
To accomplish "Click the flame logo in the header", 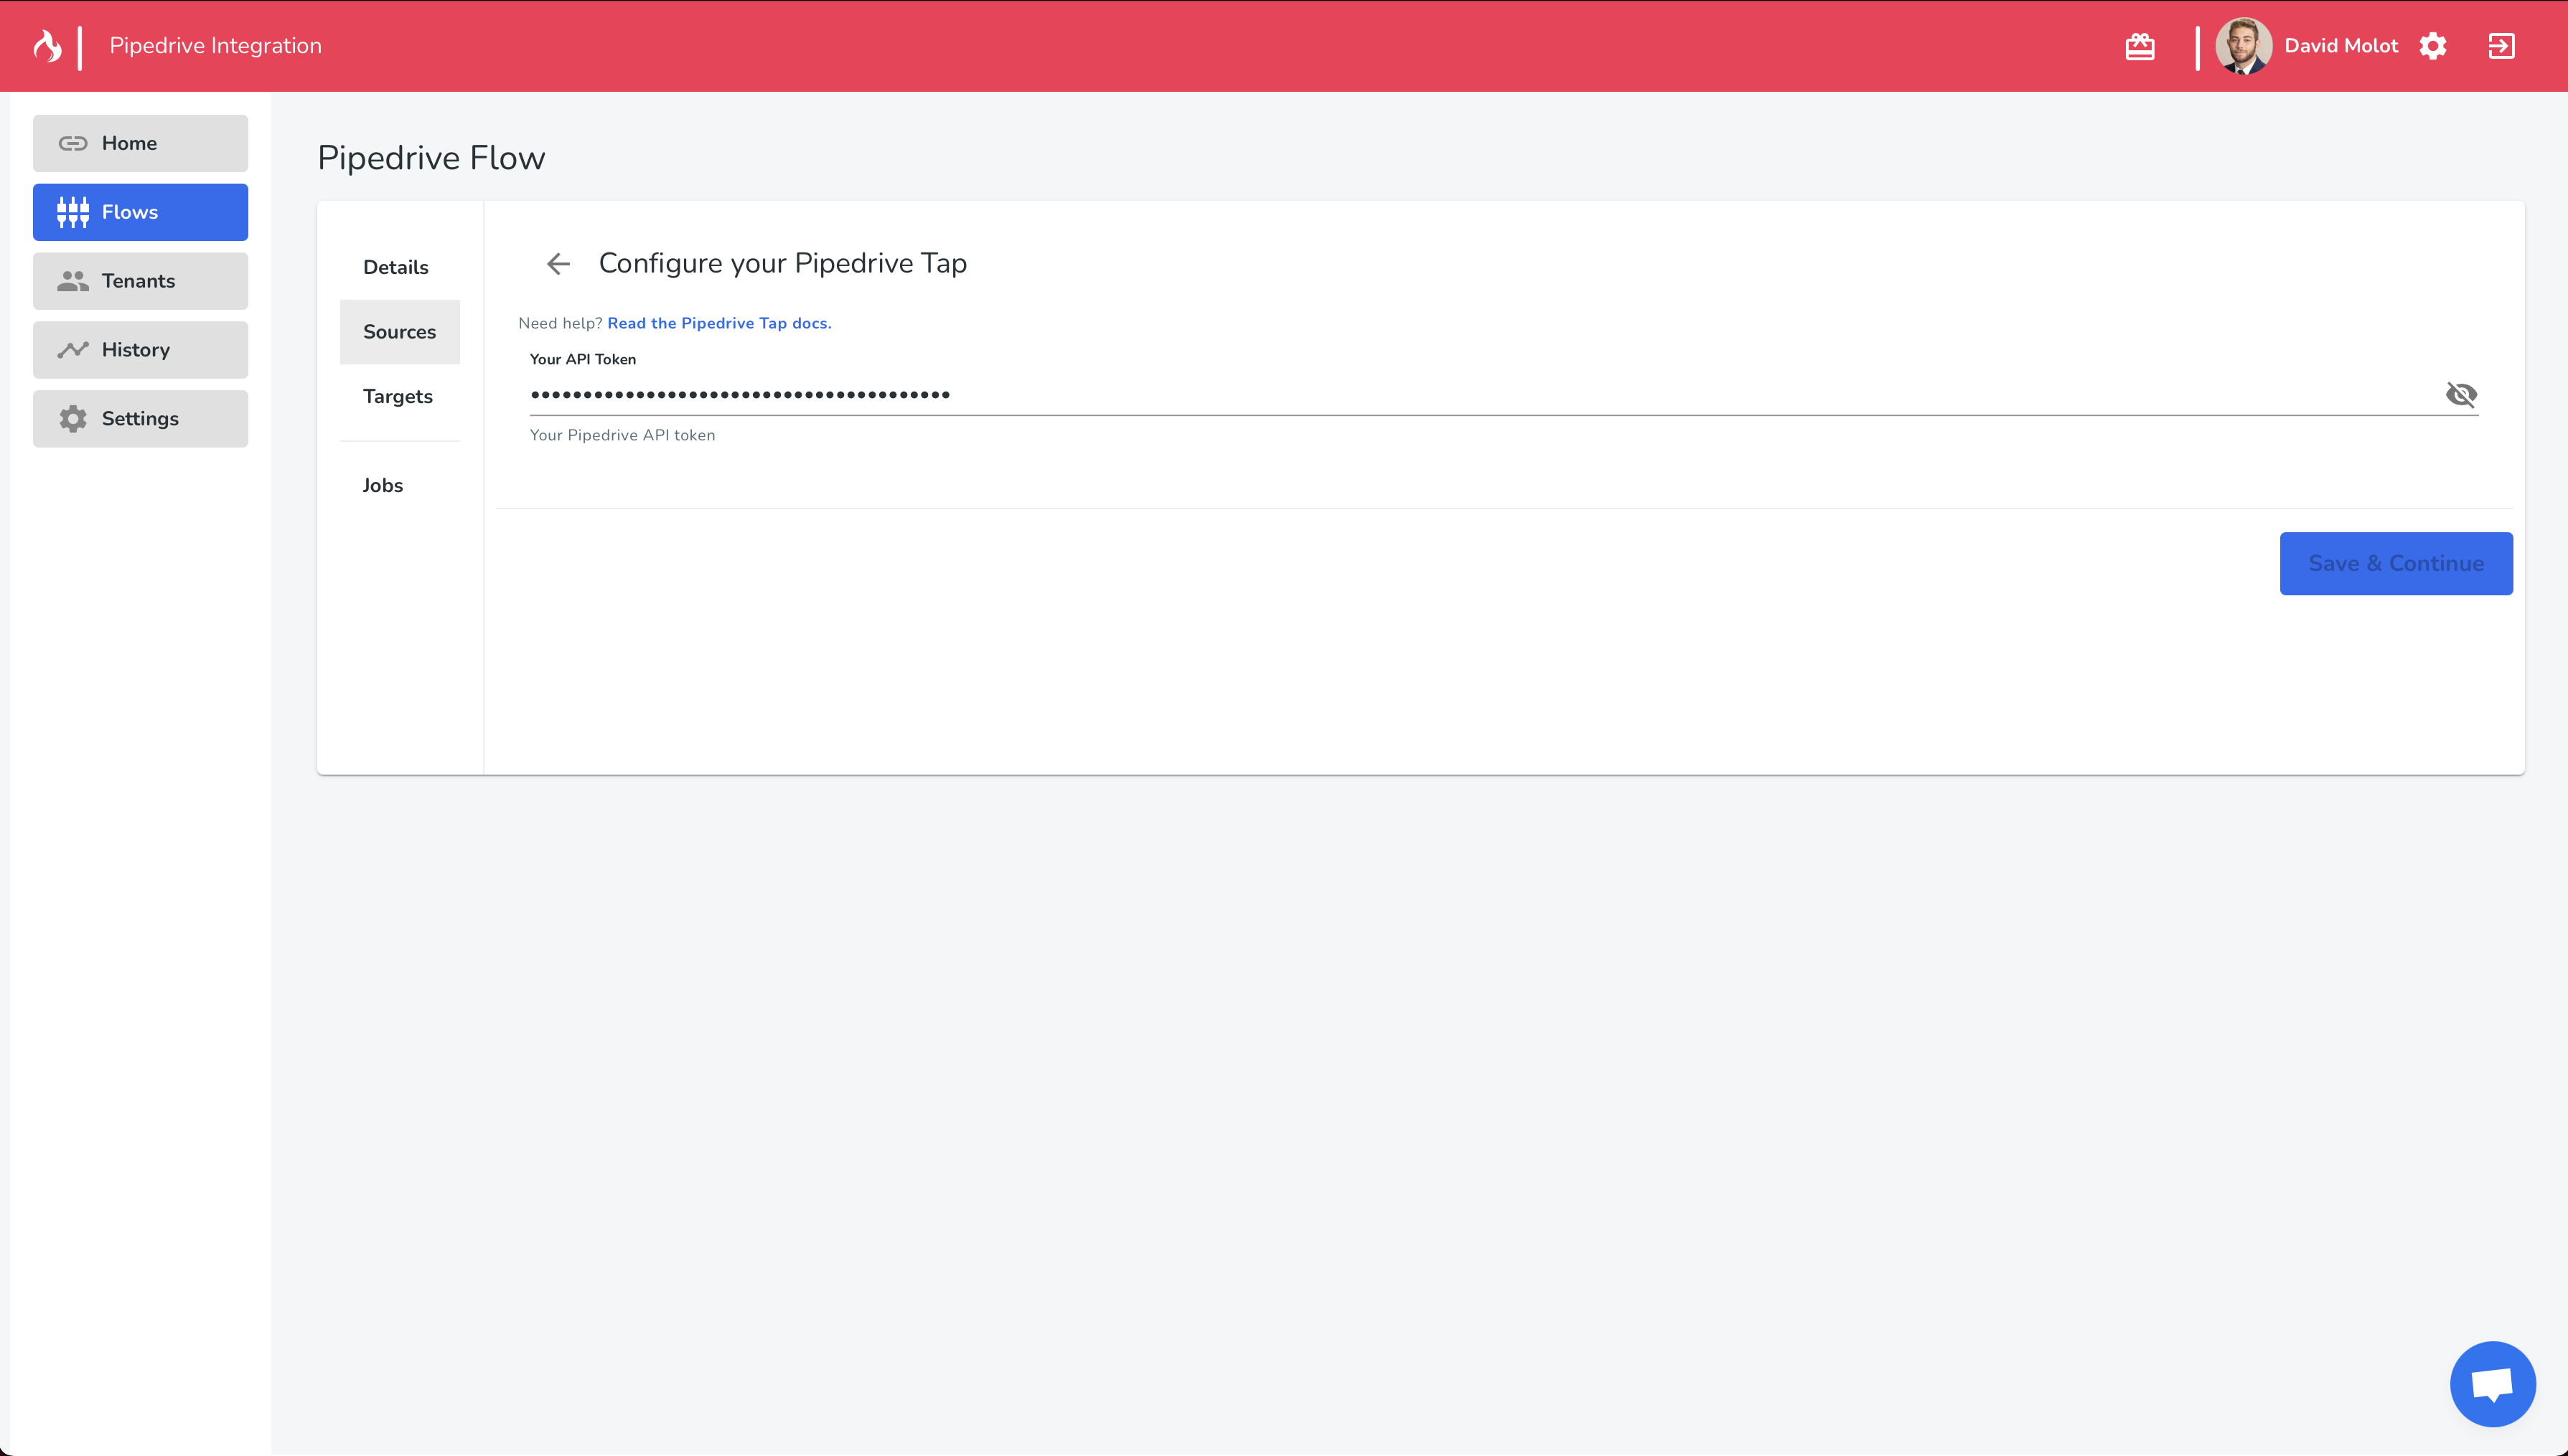I will pyautogui.click(x=47, y=46).
